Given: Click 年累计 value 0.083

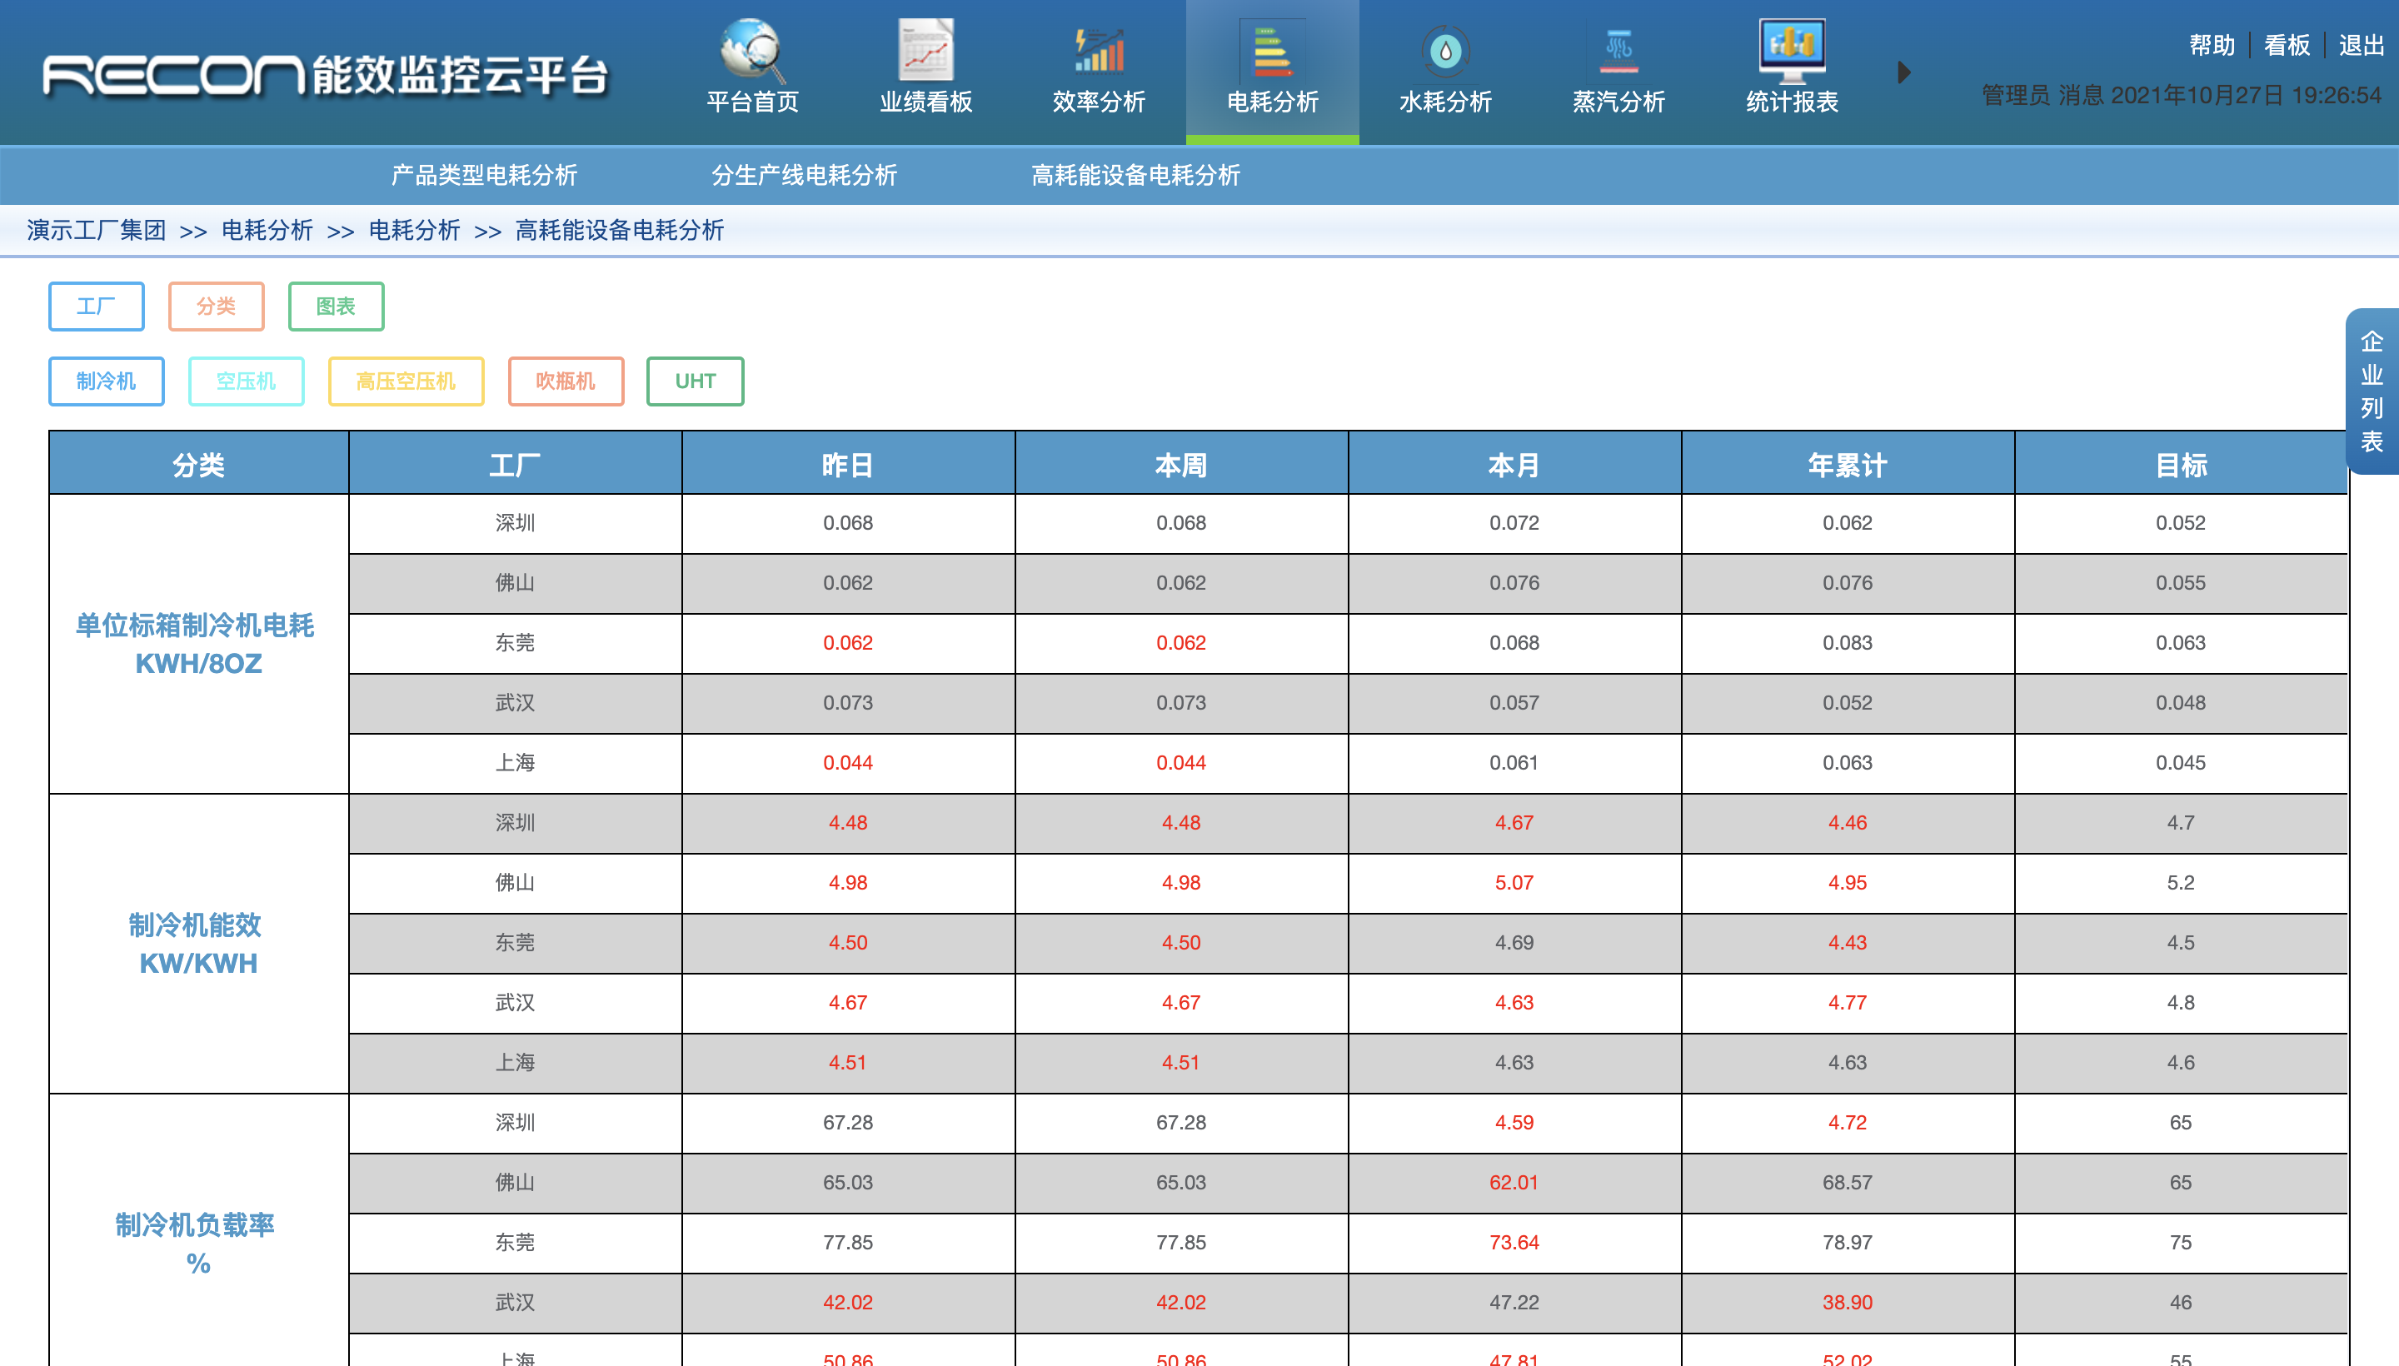Looking at the screenshot, I should tap(1848, 643).
